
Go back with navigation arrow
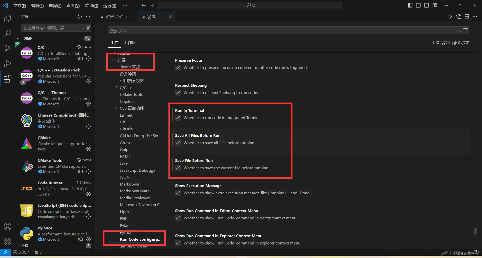click(143, 5)
